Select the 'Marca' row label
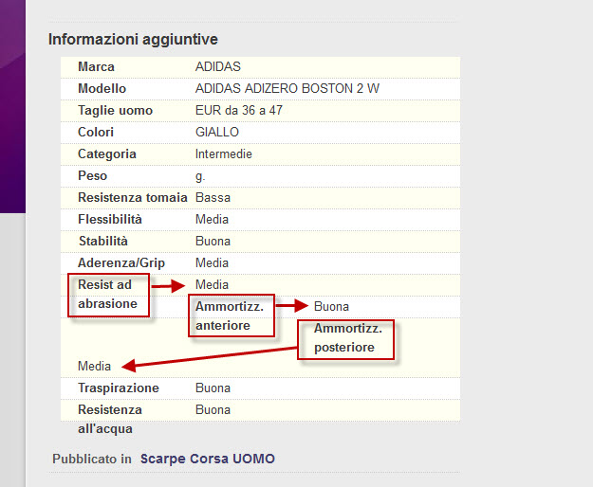593x487 pixels. [96, 67]
